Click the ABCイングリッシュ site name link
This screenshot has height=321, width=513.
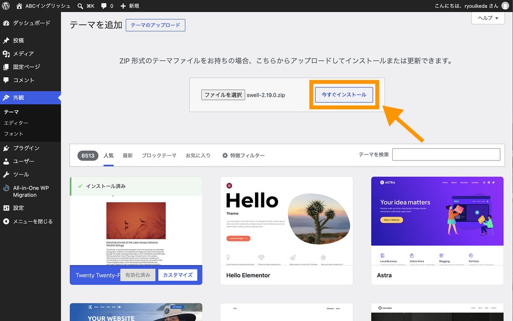pos(48,6)
